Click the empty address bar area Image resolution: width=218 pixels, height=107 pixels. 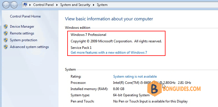pyautogui.click(x=163, y=5)
